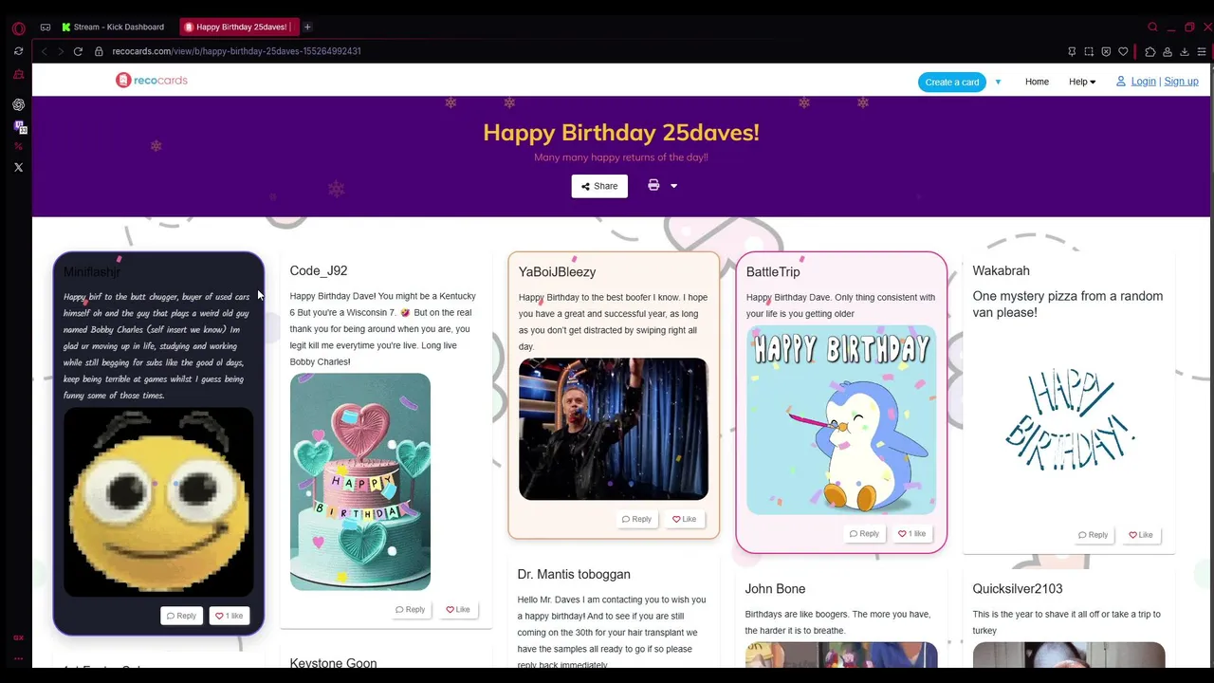Open the red percent sidebar icon
The image size is (1214, 683).
coord(18,146)
